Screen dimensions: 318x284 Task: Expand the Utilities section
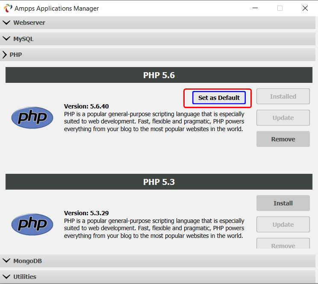pos(158,276)
